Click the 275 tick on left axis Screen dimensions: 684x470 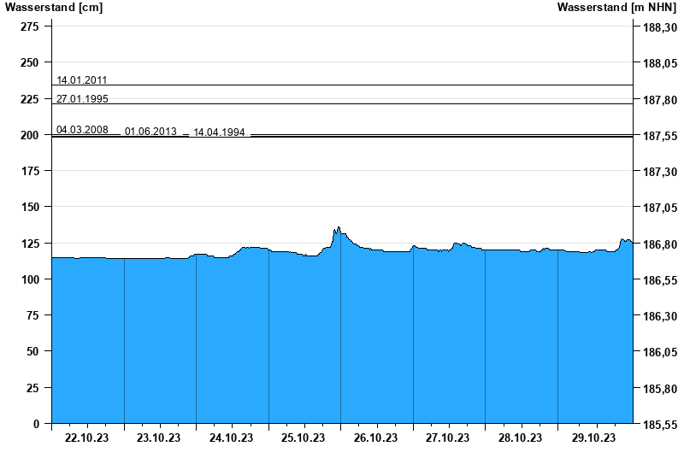[29, 27]
